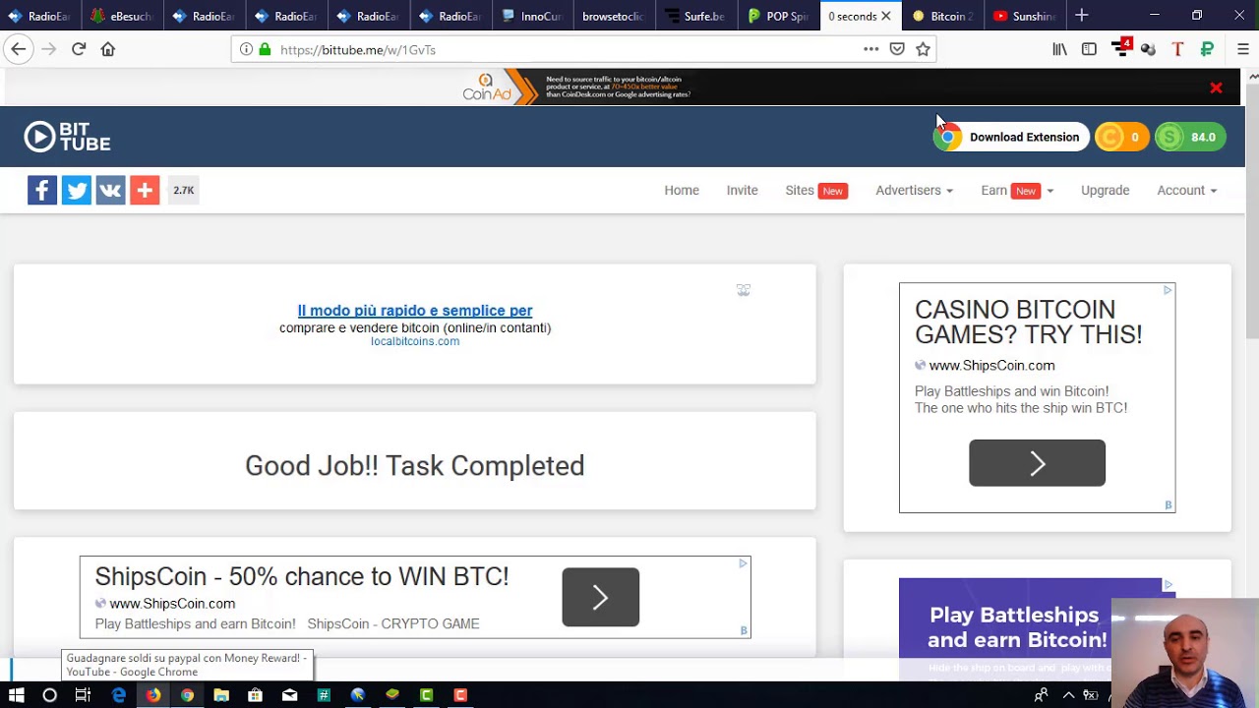Open more sharing options plus button
The height and width of the screenshot is (708, 1259).
pos(145,191)
